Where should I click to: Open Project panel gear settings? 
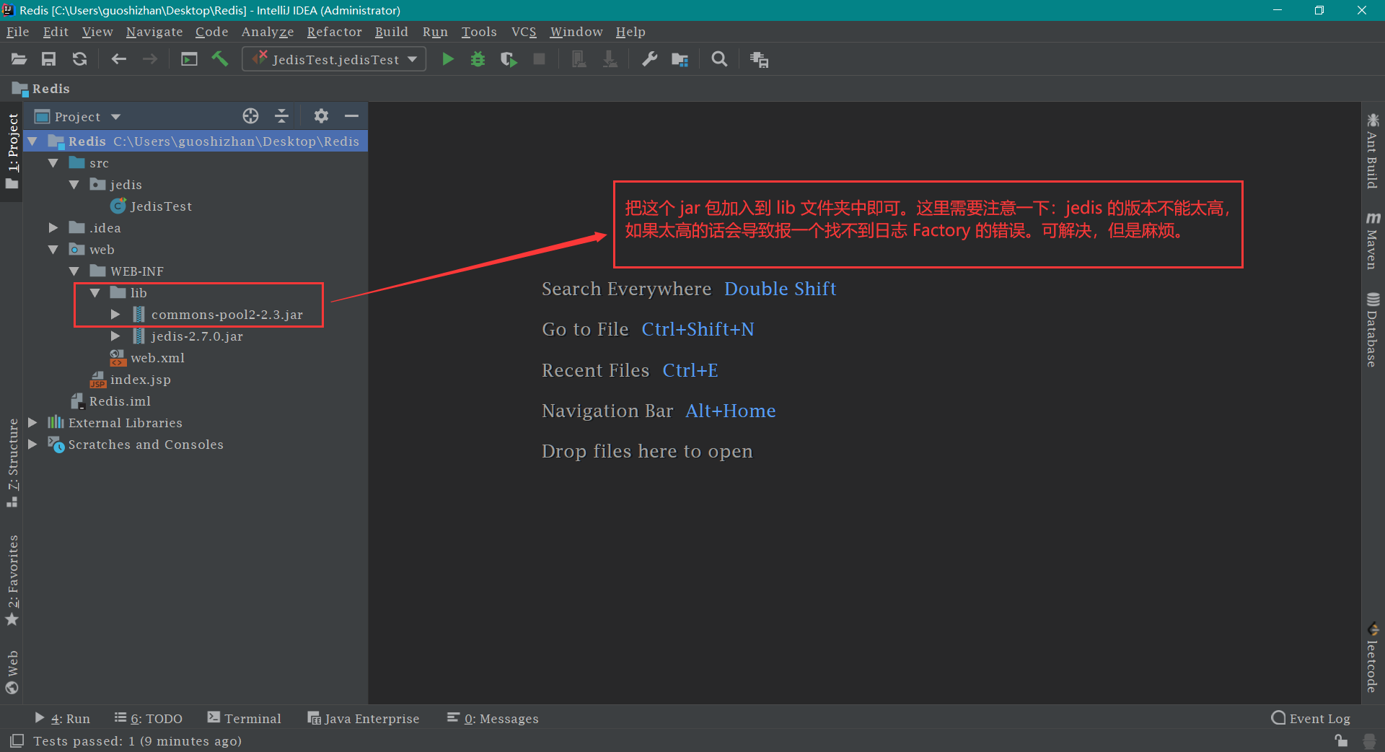(321, 116)
